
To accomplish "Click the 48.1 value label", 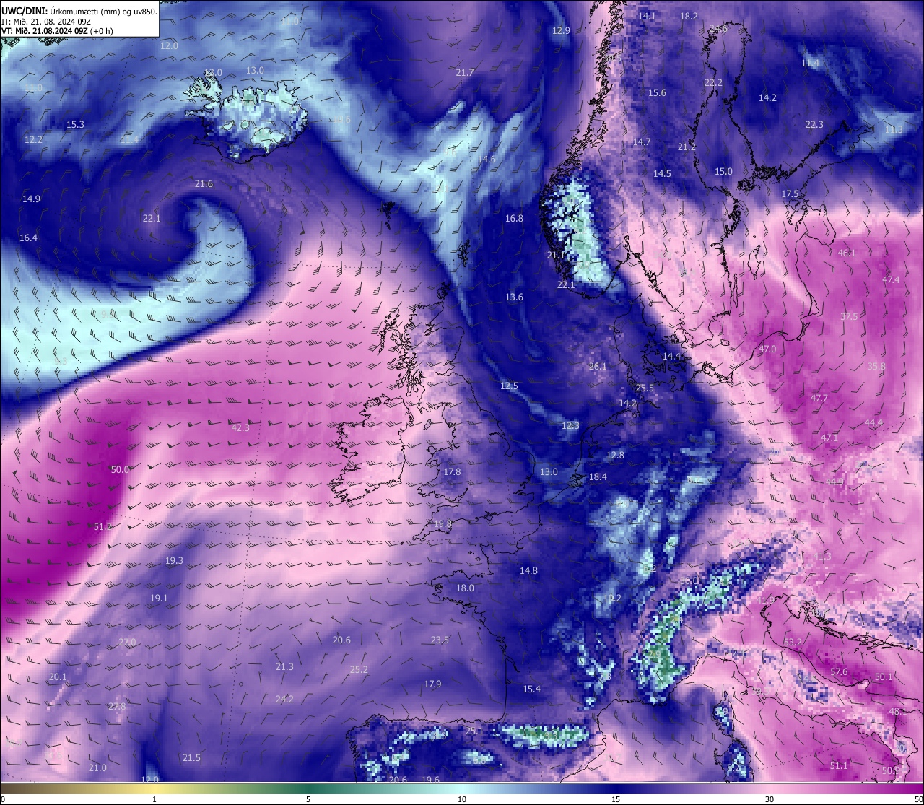I will click(x=897, y=711).
